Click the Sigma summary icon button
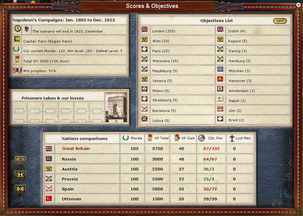Screen dimensions: 303x216 pos(20,189)
